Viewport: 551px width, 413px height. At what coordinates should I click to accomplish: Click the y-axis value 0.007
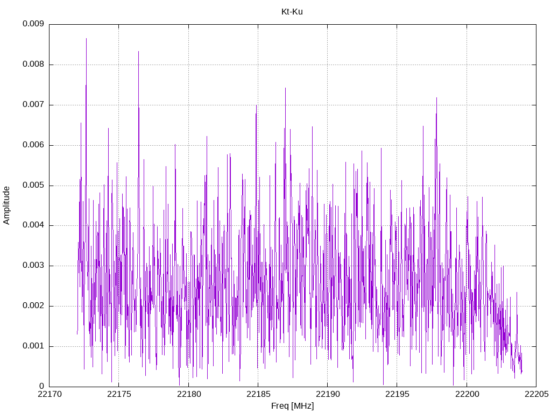(x=33, y=104)
